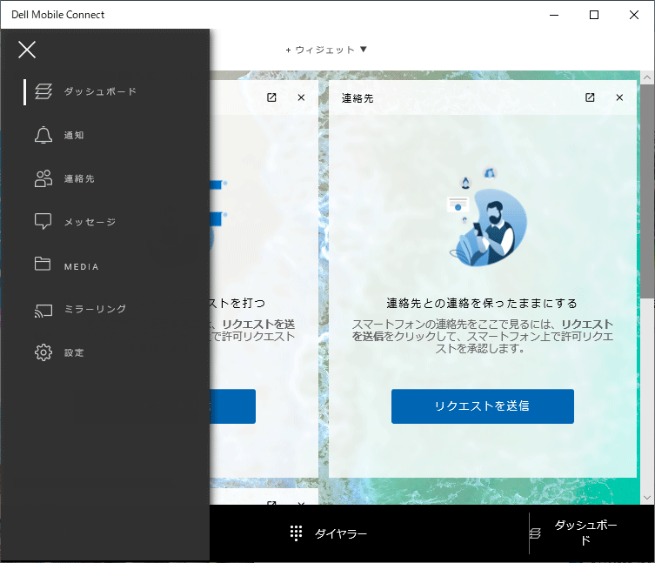Screen dimensions: 655x563
Task: Open ダッシュボード in the bottom bar
Action: (x=585, y=533)
